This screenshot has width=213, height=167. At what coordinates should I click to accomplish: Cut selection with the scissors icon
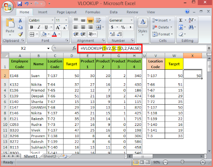(20, 20)
